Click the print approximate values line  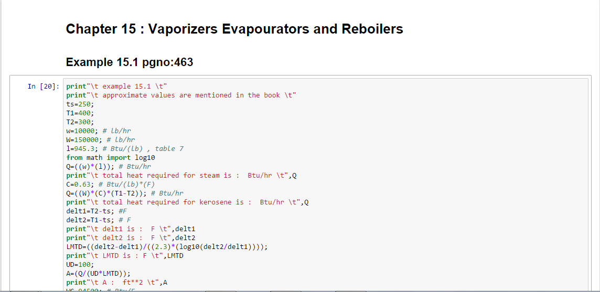(x=181, y=95)
